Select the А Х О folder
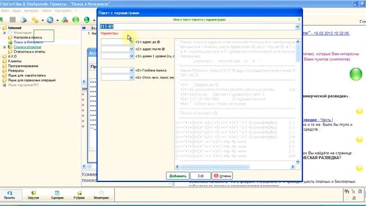Screen dimensions: 366x206 tap(12, 56)
